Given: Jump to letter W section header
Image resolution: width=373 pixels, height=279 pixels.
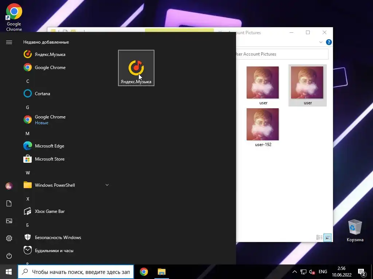Looking at the screenshot, I should [x=28, y=173].
